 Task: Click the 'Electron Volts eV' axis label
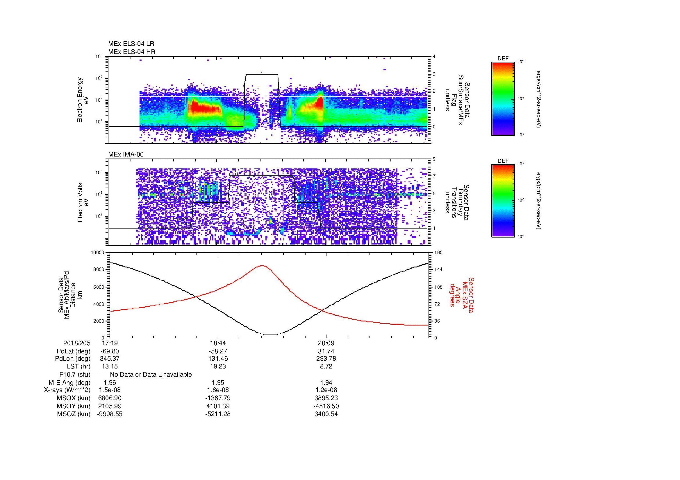pyautogui.click(x=83, y=203)
